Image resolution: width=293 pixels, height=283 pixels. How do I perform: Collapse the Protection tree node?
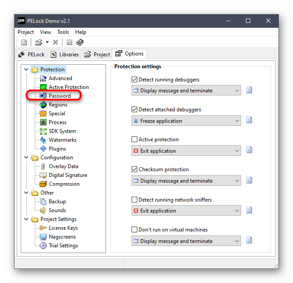[x=26, y=70]
